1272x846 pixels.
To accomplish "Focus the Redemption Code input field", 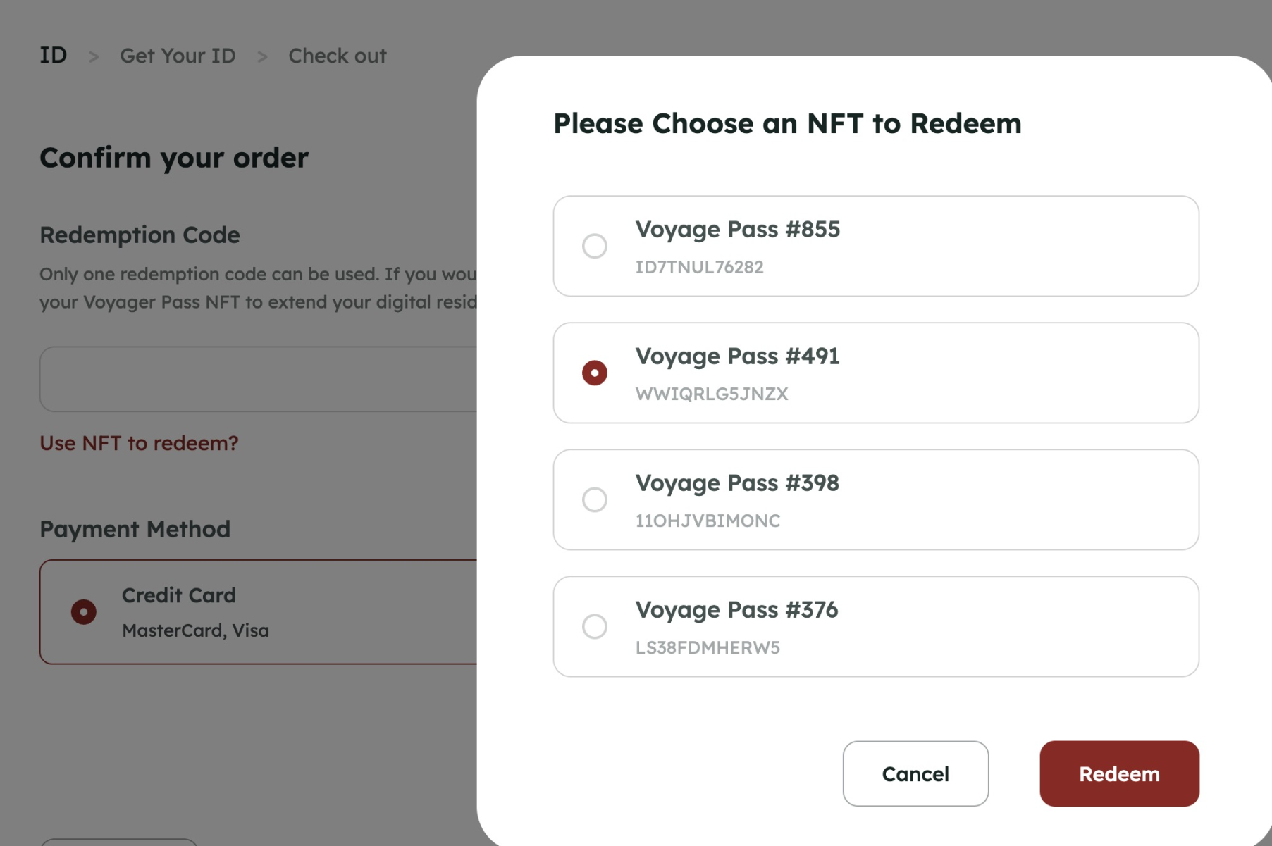I will [258, 379].
